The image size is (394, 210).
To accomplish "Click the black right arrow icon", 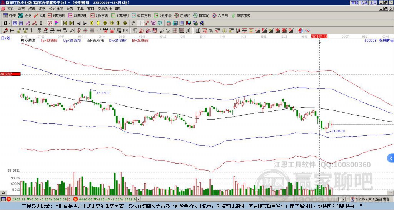I will click(x=85, y=23).
